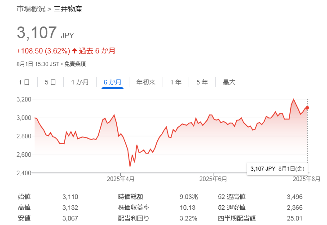Click the 安値 label

(x=24, y=218)
